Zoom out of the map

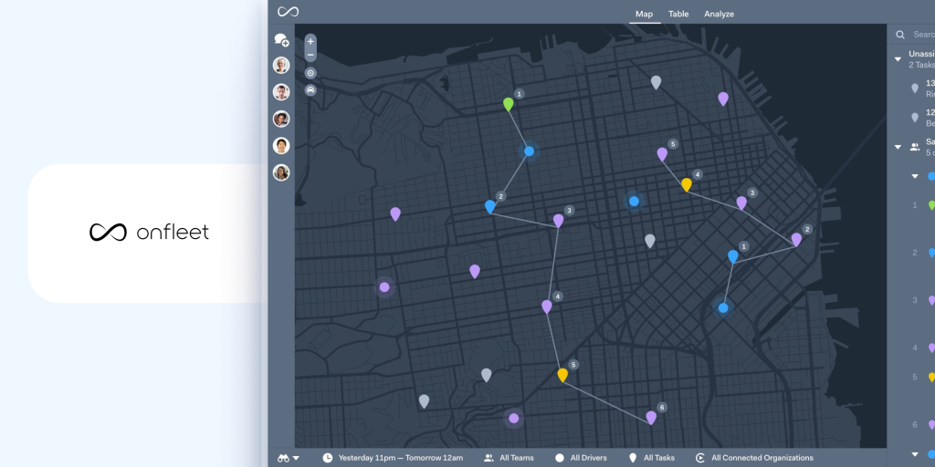coord(310,55)
